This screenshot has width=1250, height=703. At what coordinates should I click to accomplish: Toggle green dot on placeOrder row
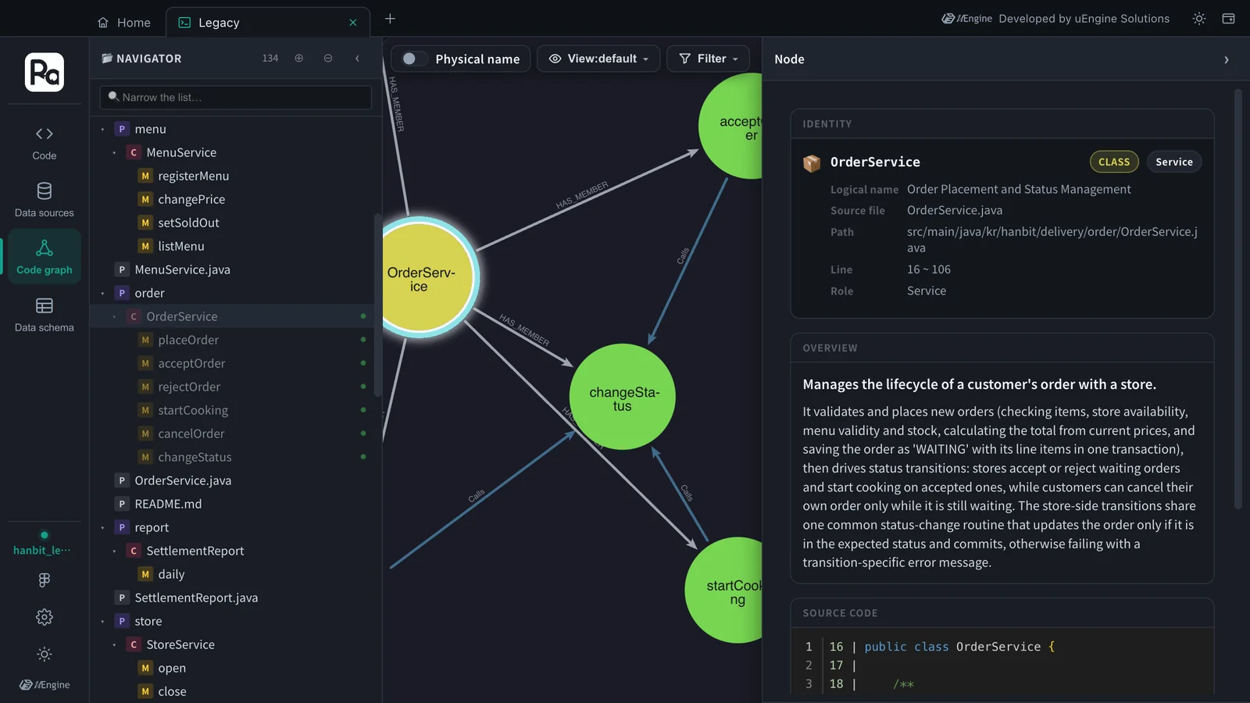pos(363,340)
